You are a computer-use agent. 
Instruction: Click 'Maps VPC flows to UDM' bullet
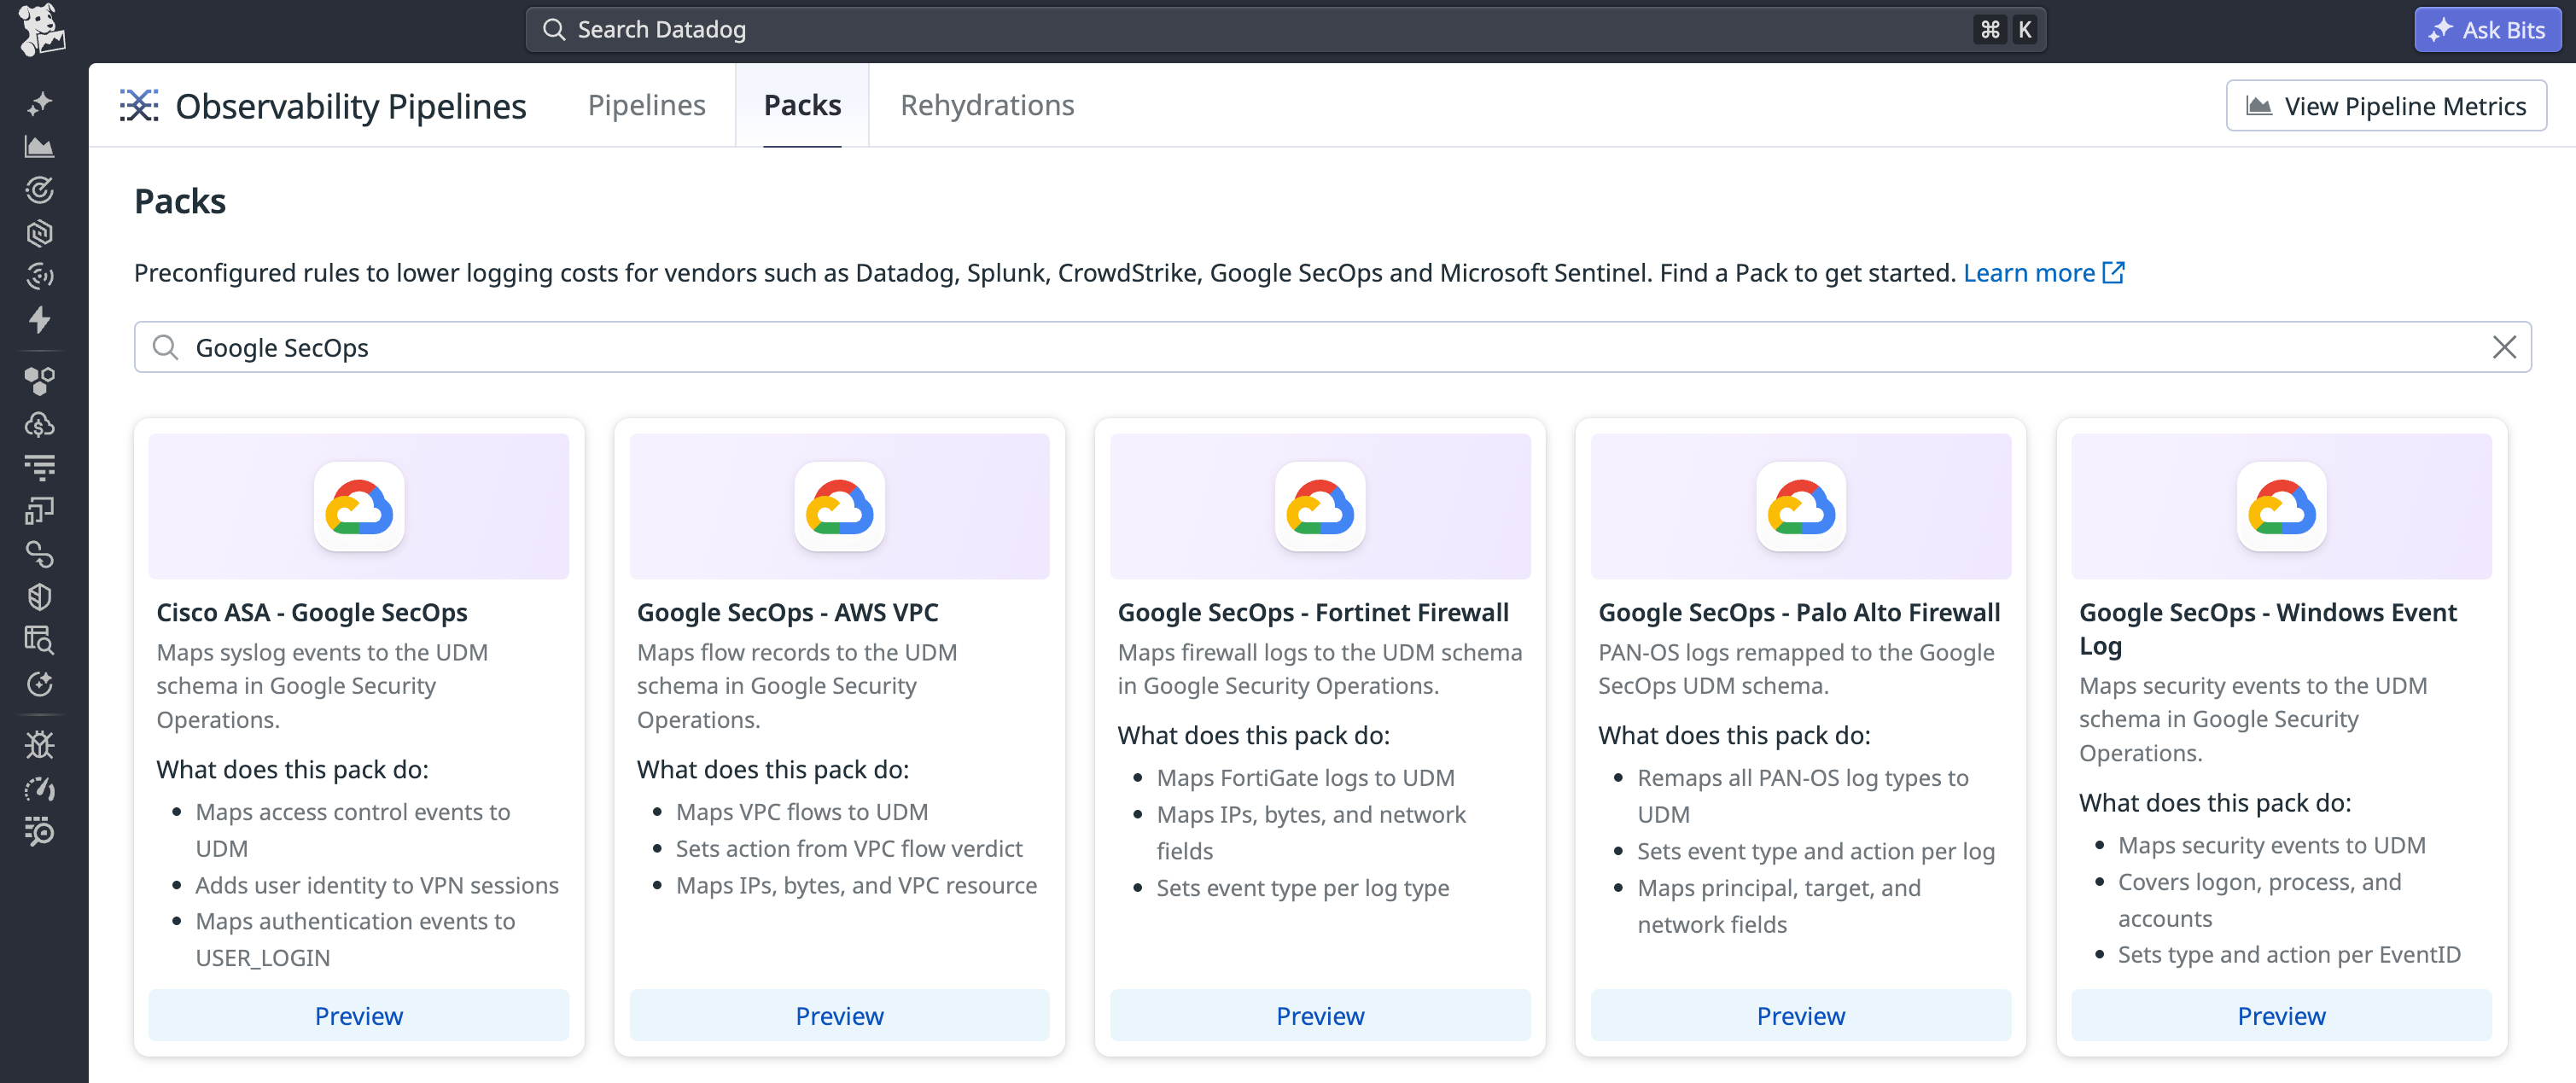click(802, 811)
